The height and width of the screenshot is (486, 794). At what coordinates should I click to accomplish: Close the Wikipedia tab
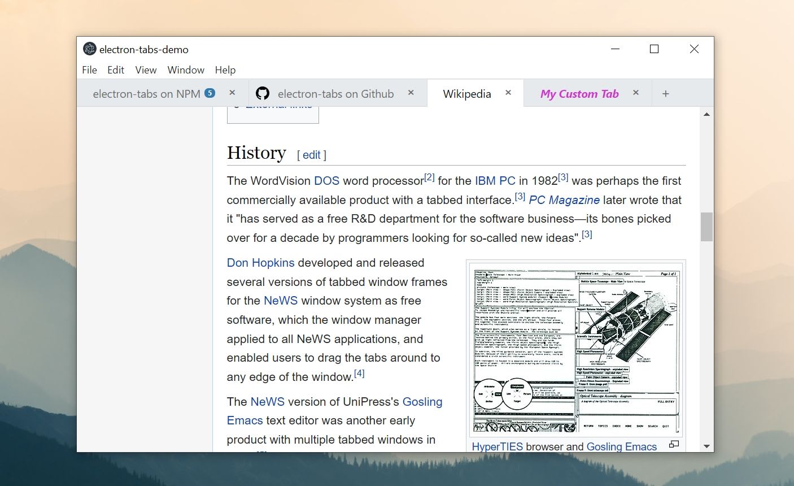coord(507,93)
